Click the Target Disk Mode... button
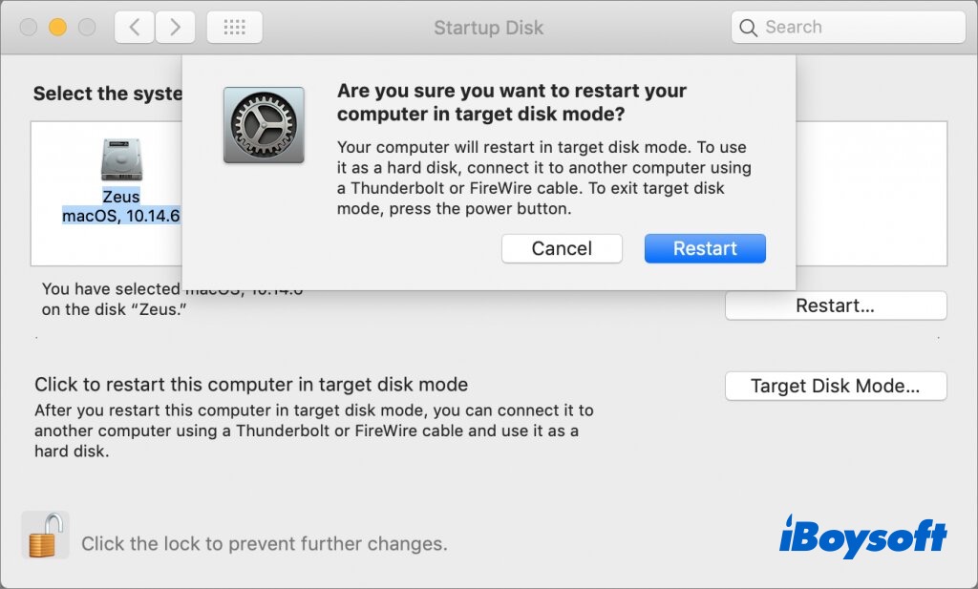Viewport: 978px width, 589px height. tap(835, 386)
